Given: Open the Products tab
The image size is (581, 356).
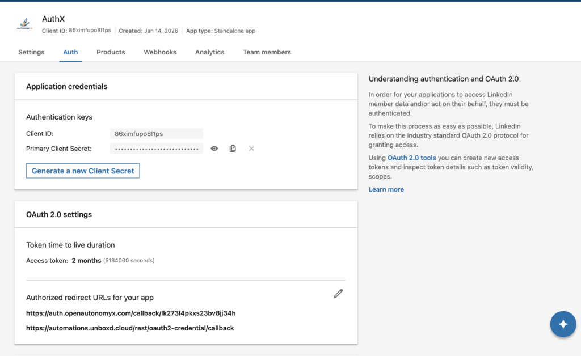Looking at the screenshot, I should tap(111, 52).
